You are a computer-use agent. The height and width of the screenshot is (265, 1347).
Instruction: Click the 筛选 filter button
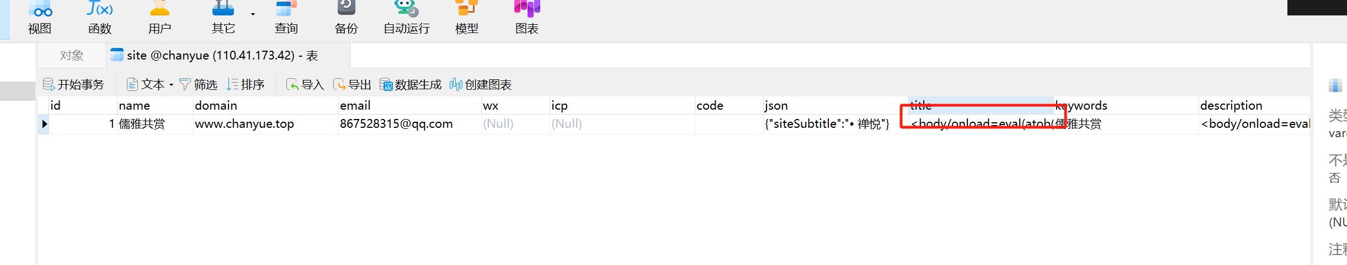199,85
